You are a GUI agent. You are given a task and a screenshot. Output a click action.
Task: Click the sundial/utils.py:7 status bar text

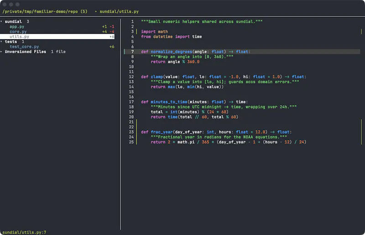pyautogui.click(x=24, y=232)
